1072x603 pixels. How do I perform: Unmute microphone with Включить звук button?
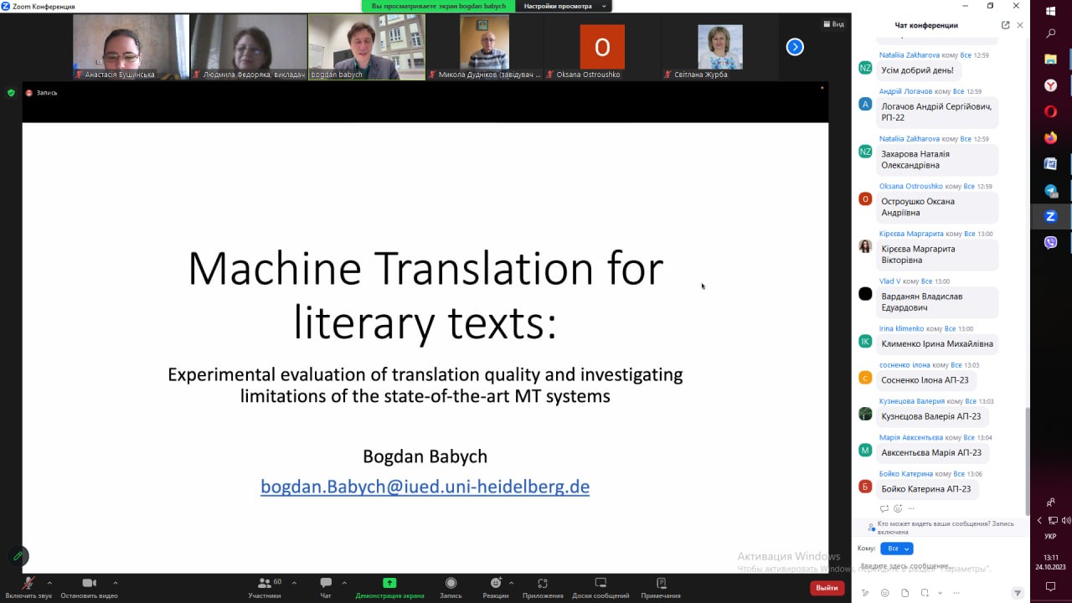pyautogui.click(x=28, y=584)
